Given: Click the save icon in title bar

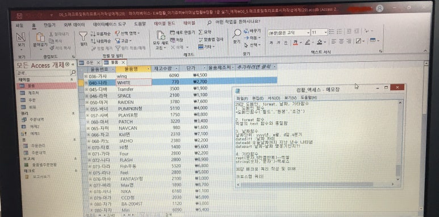Looking at the screenshot, I should click(20, 16).
